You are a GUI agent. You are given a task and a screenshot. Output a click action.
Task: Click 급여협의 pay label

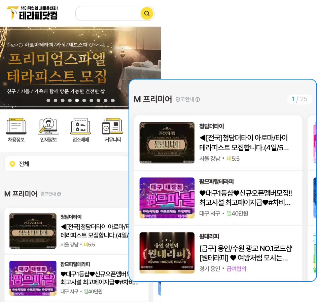236,269
